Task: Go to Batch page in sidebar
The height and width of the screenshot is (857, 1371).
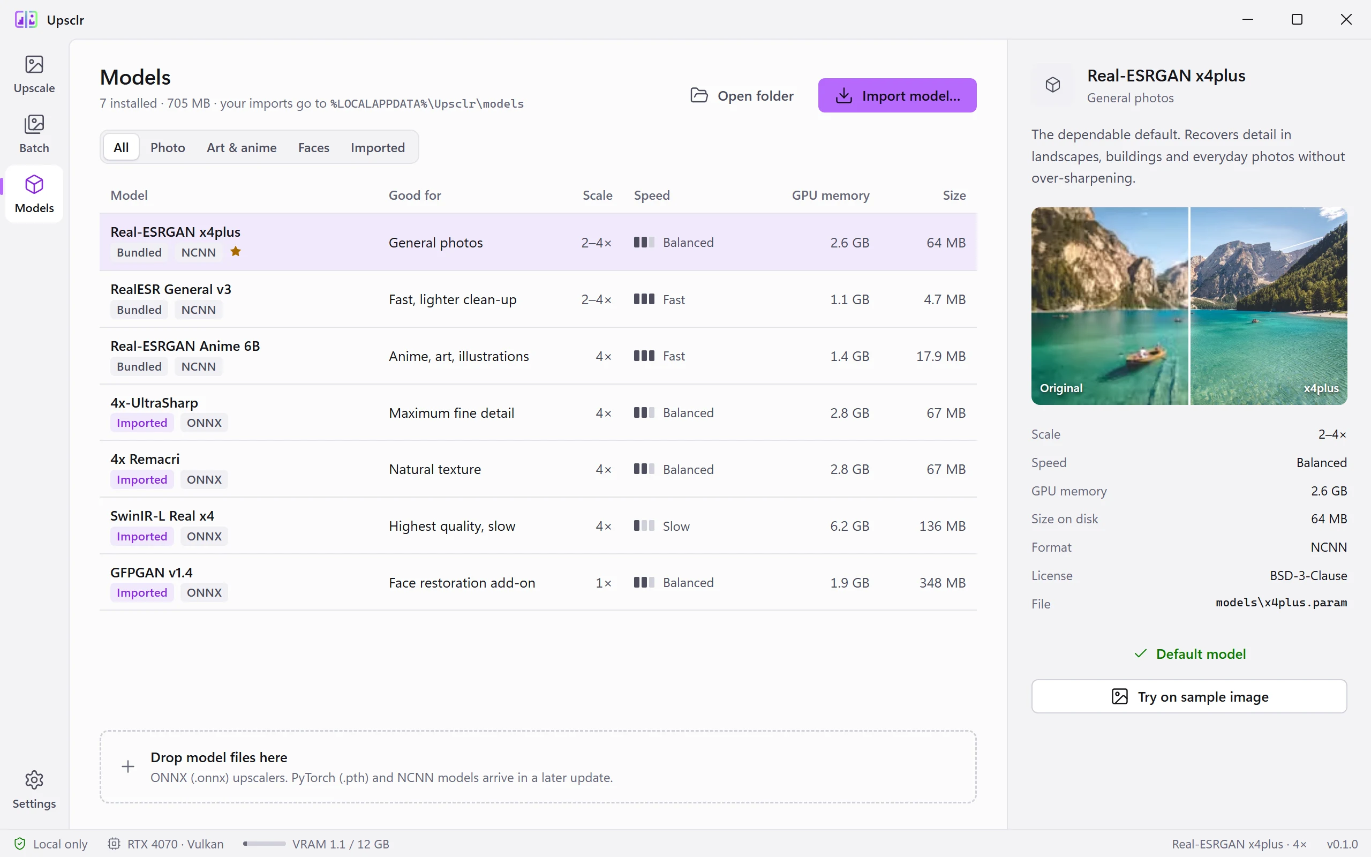Action: pyautogui.click(x=34, y=134)
